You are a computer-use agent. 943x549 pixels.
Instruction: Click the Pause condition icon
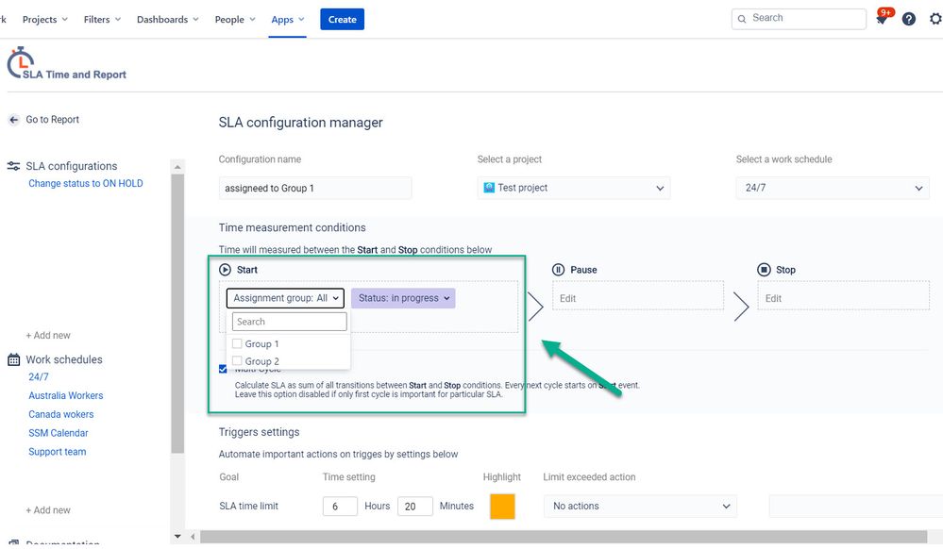click(558, 270)
